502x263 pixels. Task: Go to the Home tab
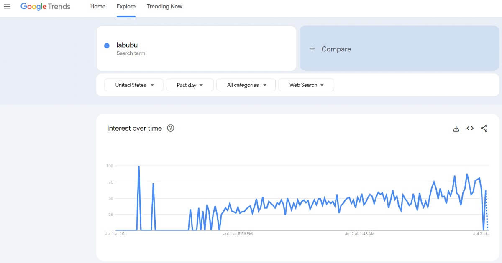[98, 6]
